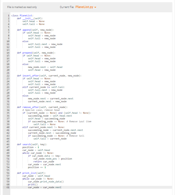Click the dropdown caret beside PlaneList.py
The height and width of the screenshot is (195, 175).
tap(95, 7)
